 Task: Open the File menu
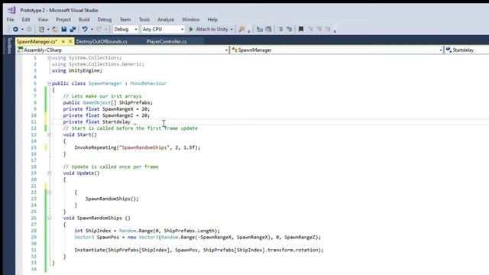click(10, 19)
